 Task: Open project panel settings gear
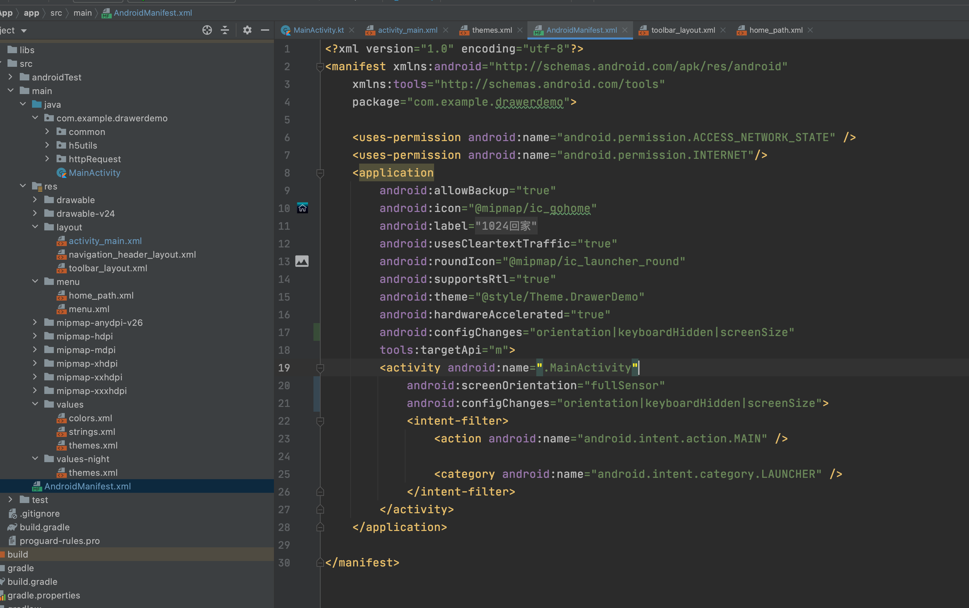point(247,30)
